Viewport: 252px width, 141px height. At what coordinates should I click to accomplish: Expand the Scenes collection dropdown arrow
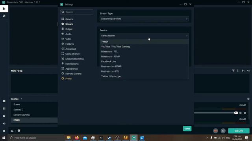point(21,99)
